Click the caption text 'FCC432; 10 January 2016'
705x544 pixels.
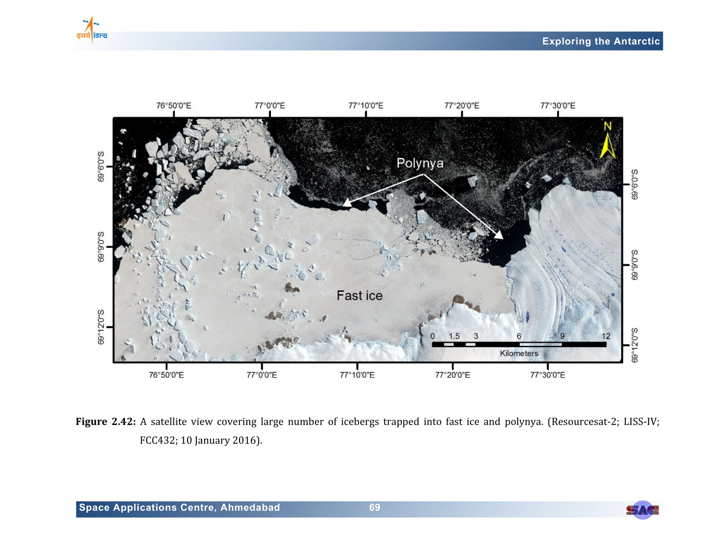point(198,440)
